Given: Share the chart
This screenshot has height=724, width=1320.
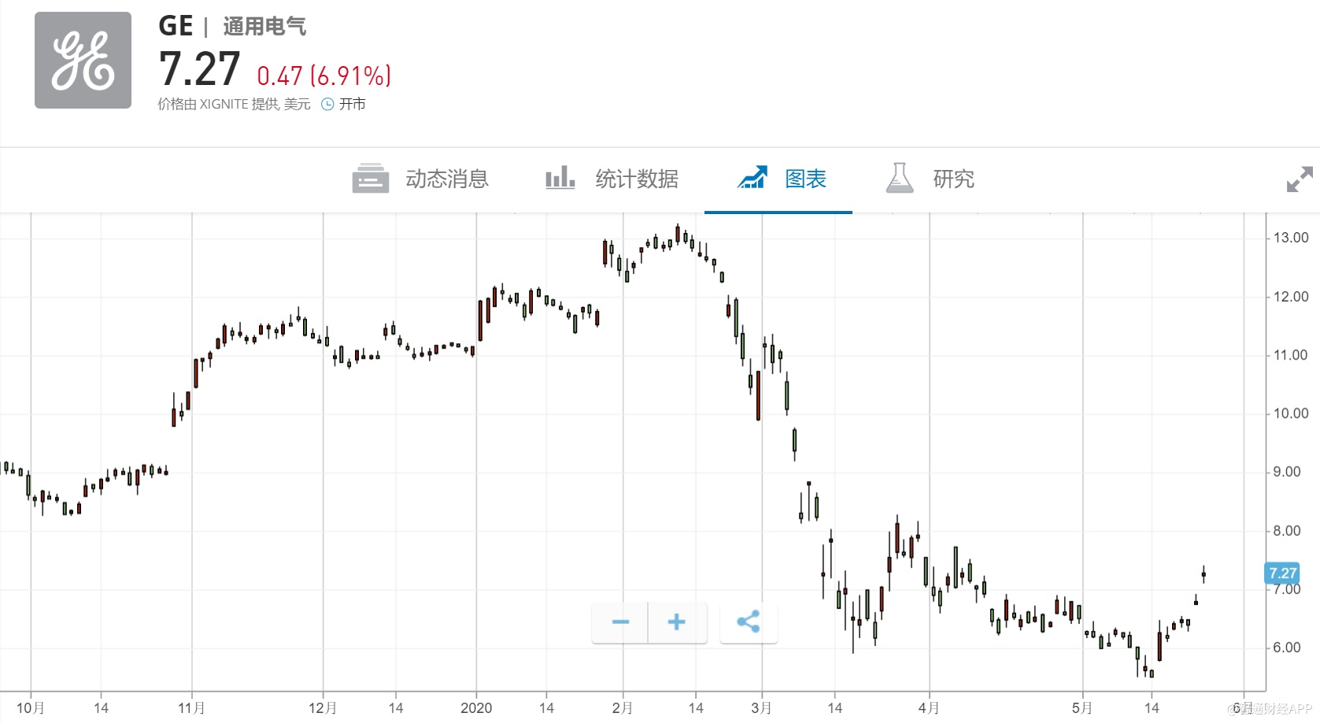Looking at the screenshot, I should [749, 622].
